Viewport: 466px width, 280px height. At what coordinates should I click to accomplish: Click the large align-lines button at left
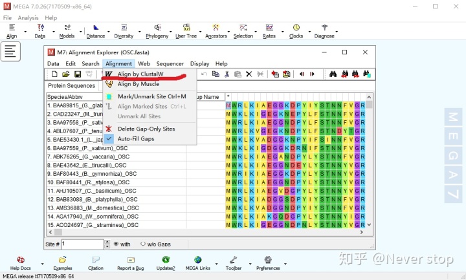tap(10, 51)
